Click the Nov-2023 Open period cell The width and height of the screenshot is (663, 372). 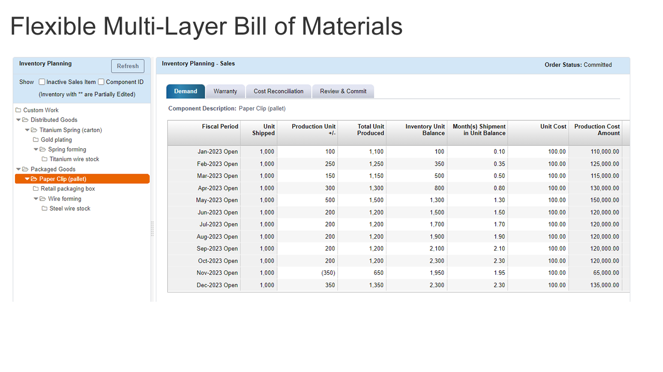tap(204, 273)
